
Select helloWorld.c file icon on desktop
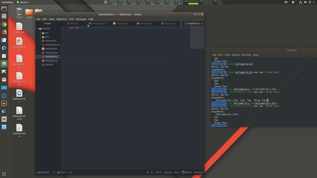click(x=19, y=96)
